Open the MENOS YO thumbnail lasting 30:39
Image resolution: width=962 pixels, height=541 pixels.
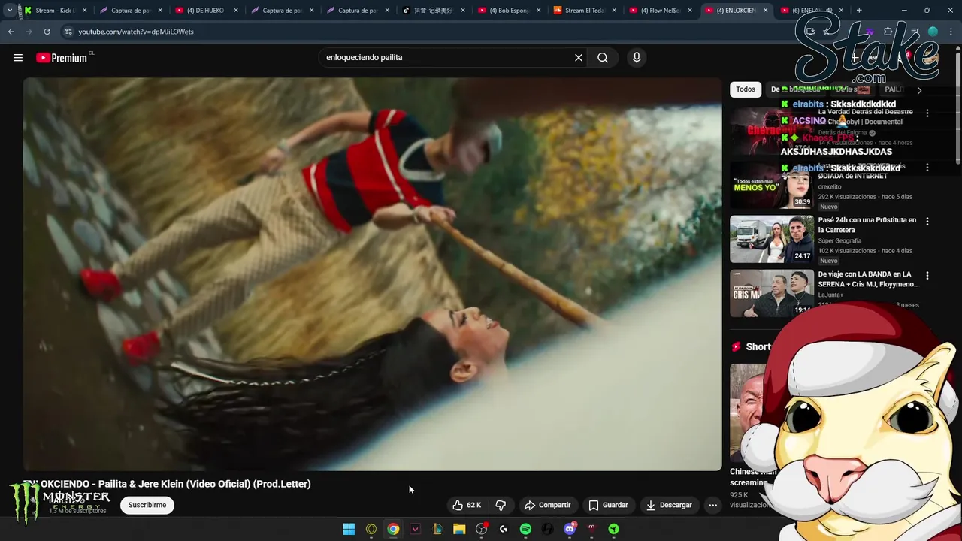coord(772,185)
